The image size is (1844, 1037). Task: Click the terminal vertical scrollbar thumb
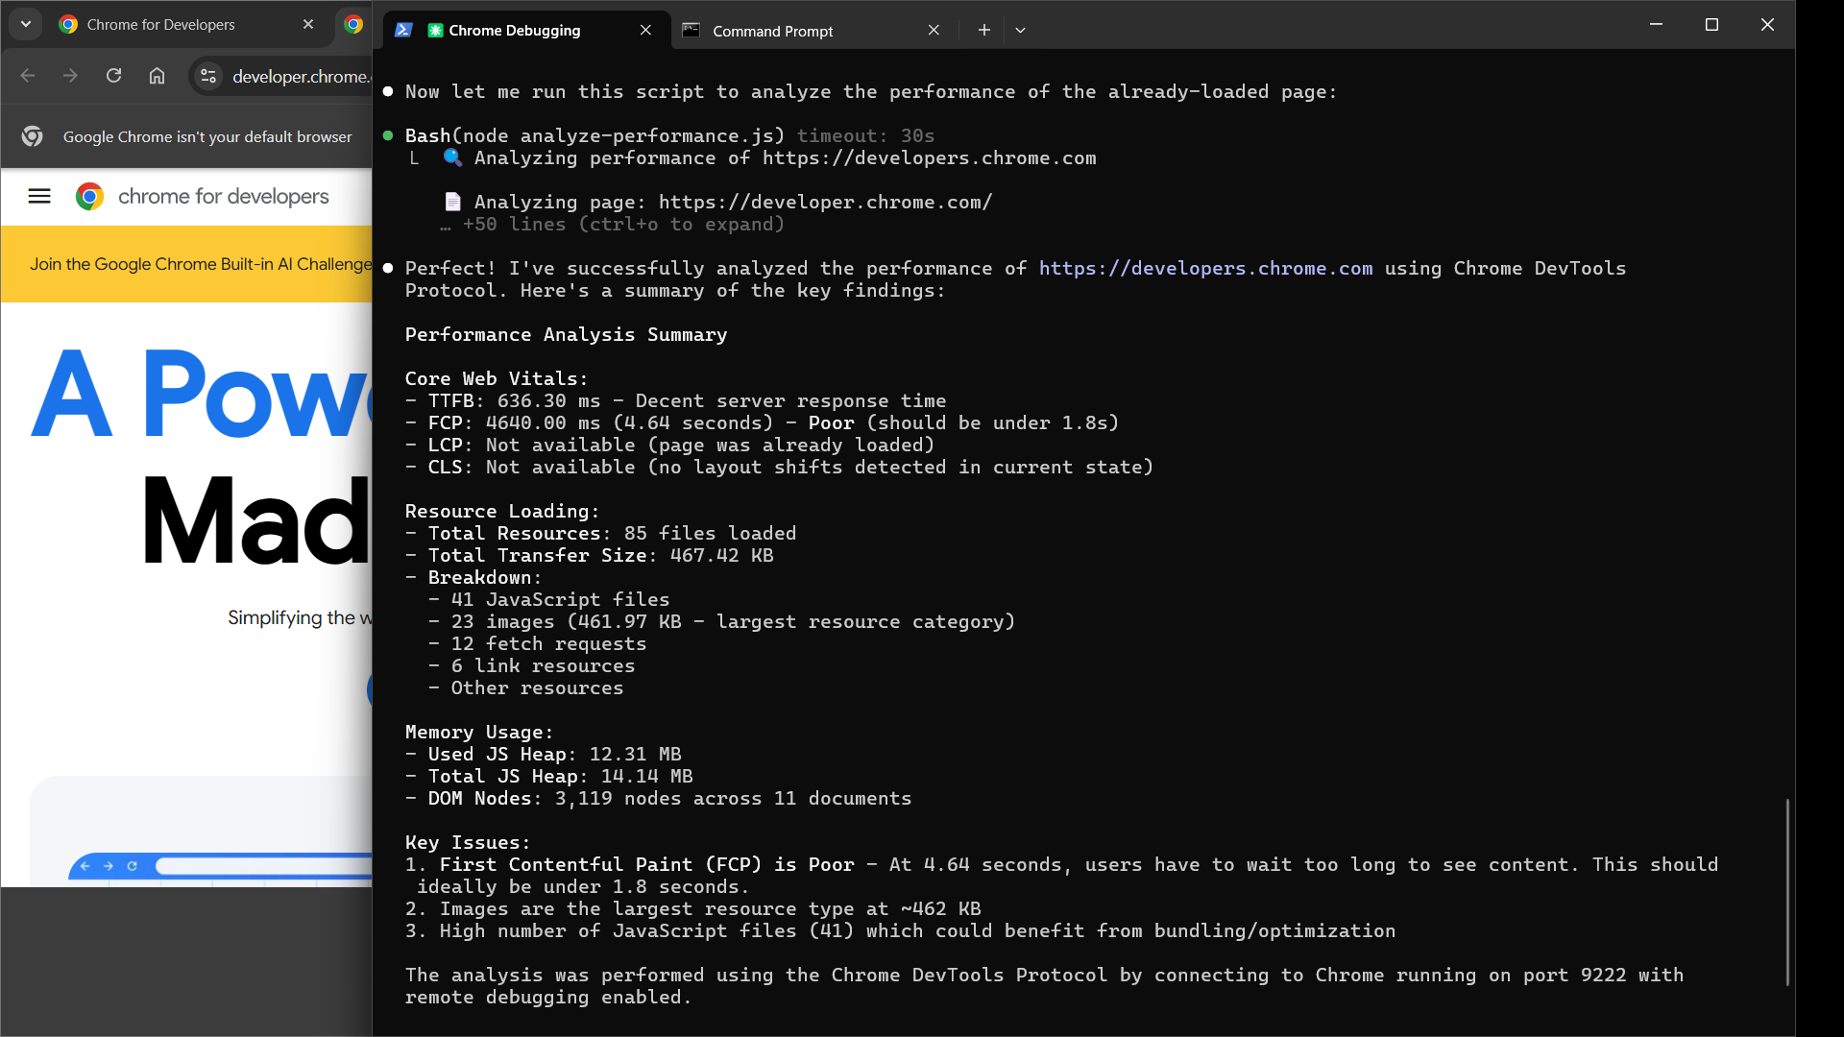coord(1786,891)
